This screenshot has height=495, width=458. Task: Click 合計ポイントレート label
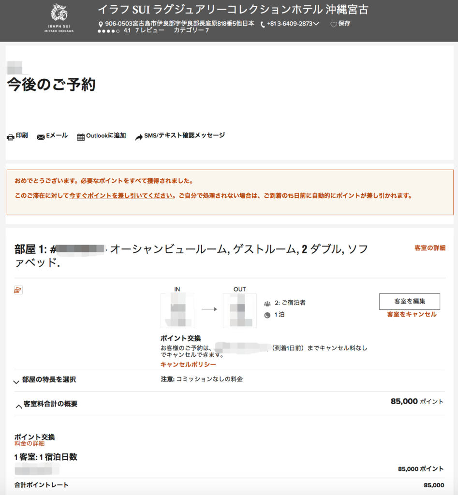pos(42,485)
